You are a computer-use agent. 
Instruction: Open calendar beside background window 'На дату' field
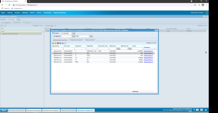point(17,20)
